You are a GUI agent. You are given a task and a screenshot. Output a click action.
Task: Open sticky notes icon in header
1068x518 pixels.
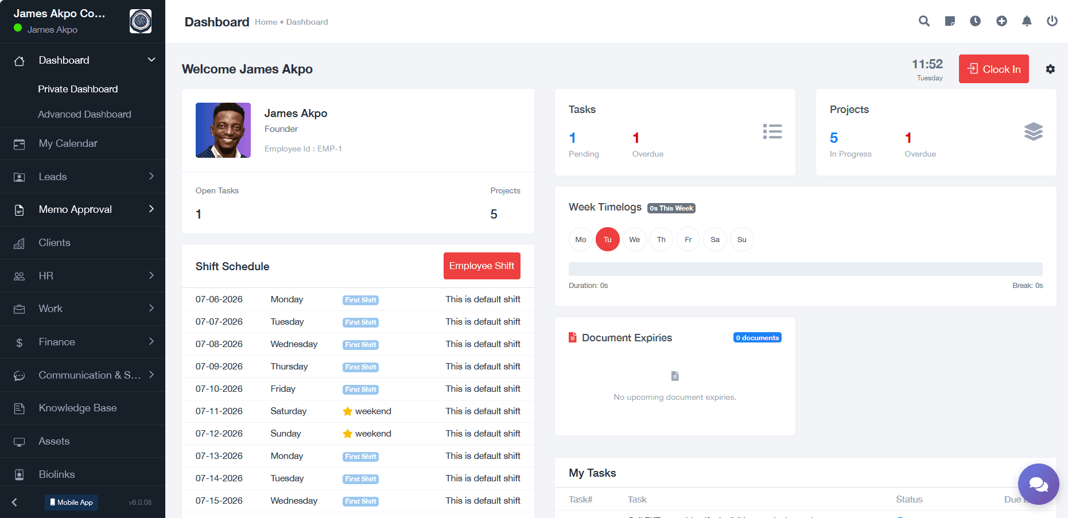point(950,21)
